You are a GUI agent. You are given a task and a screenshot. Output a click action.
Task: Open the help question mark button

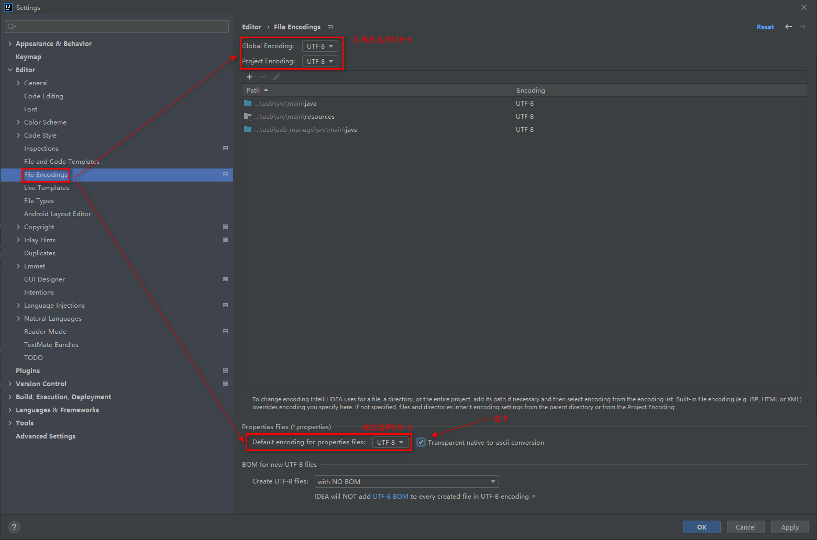14,527
